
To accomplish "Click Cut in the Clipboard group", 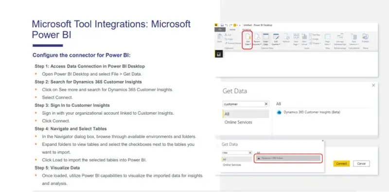I will [228, 35].
